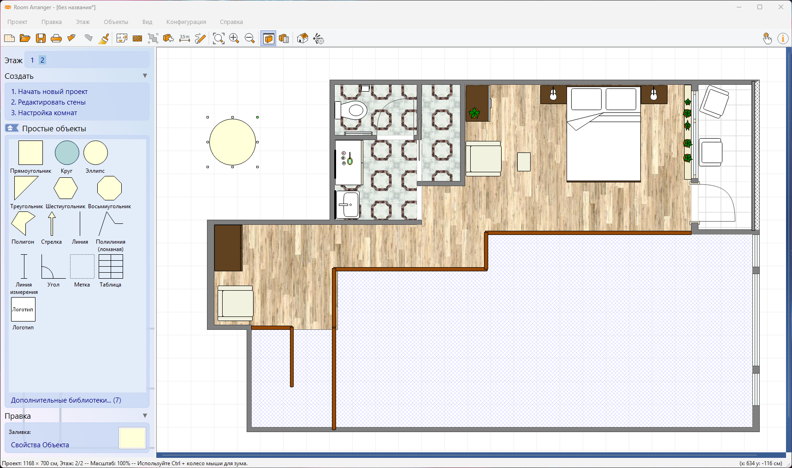Select the object pointer box tool
The width and height of the screenshot is (792, 468).
pos(169,39)
